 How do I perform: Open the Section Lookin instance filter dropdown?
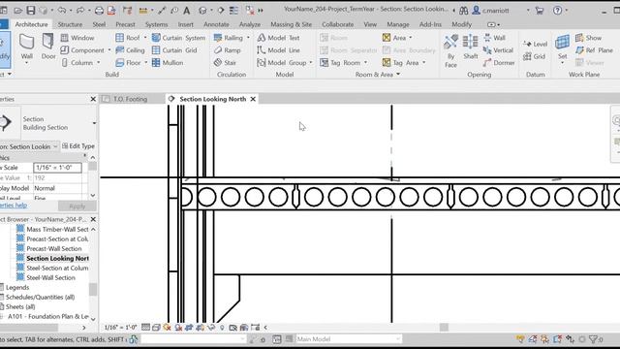[55, 146]
